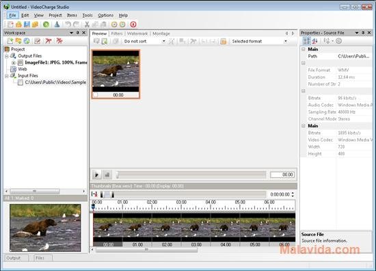The width and height of the screenshot is (376, 271).
Task: Click the yellow stacked folders toolbar icon
Action: click(35, 24)
